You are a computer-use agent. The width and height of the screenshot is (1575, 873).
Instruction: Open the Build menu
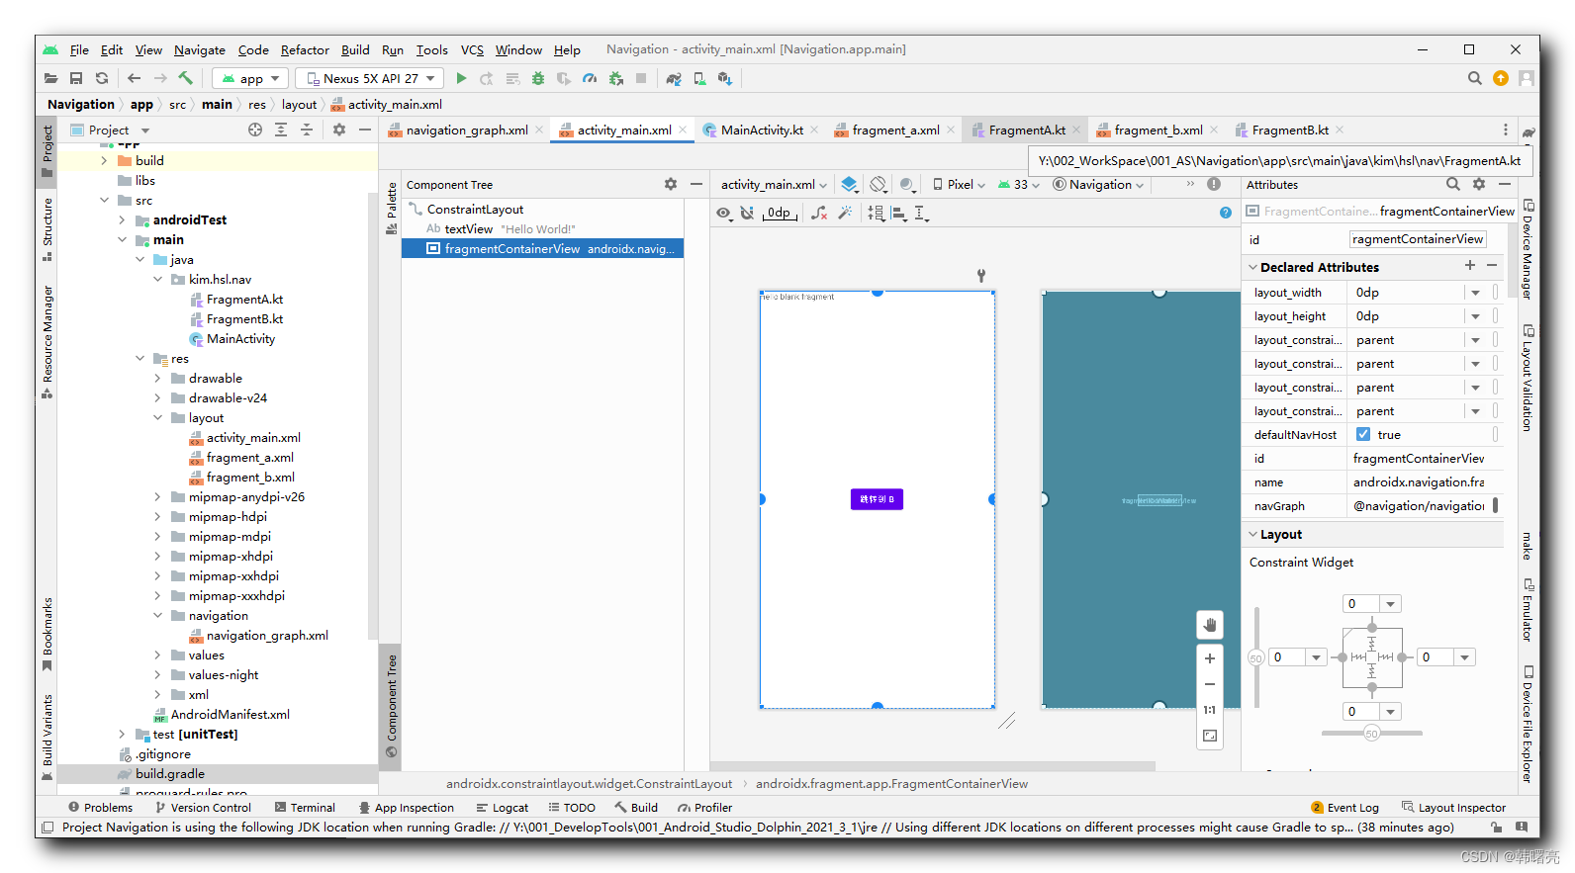pyautogui.click(x=355, y=49)
